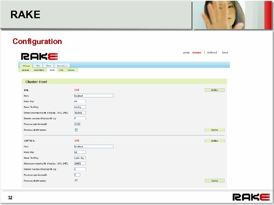The height and width of the screenshot is (205, 274).
Task: Focus the OPTICS Nome file di log field
Action: coord(80,158)
